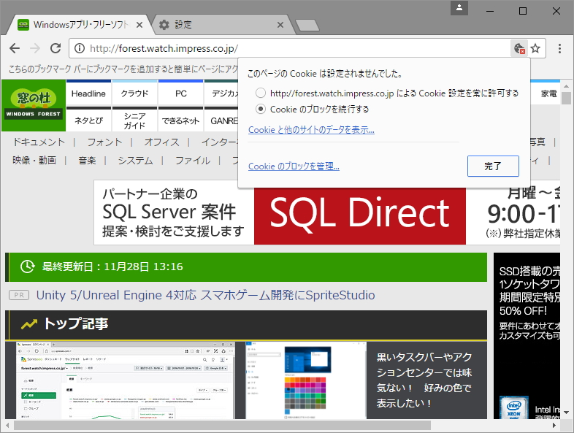574x433 pixels.
Task: Open the フォント category link
Action: click(x=104, y=142)
